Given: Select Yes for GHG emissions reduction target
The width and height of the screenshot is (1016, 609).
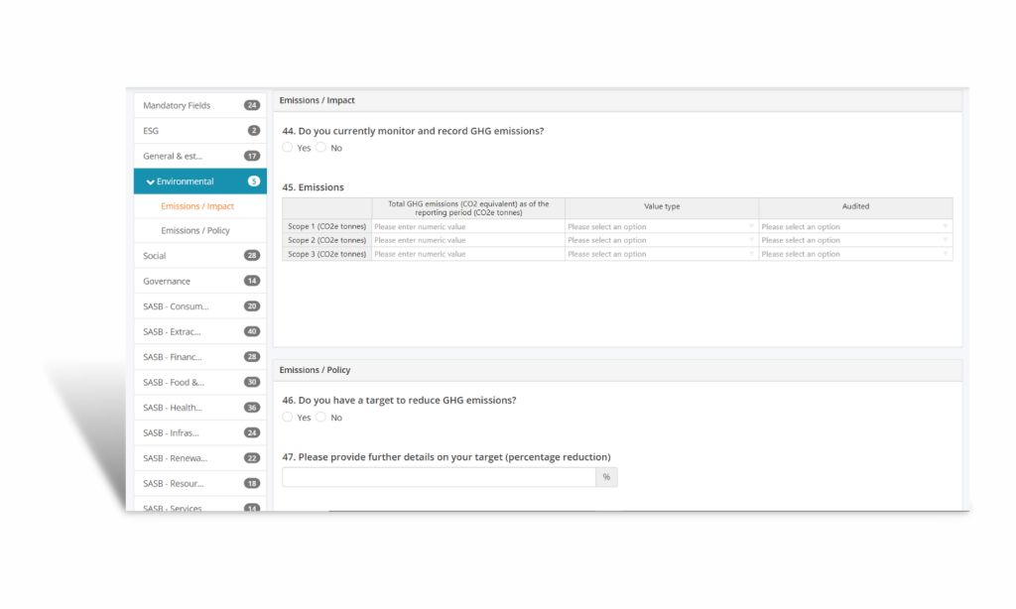Looking at the screenshot, I should point(288,417).
